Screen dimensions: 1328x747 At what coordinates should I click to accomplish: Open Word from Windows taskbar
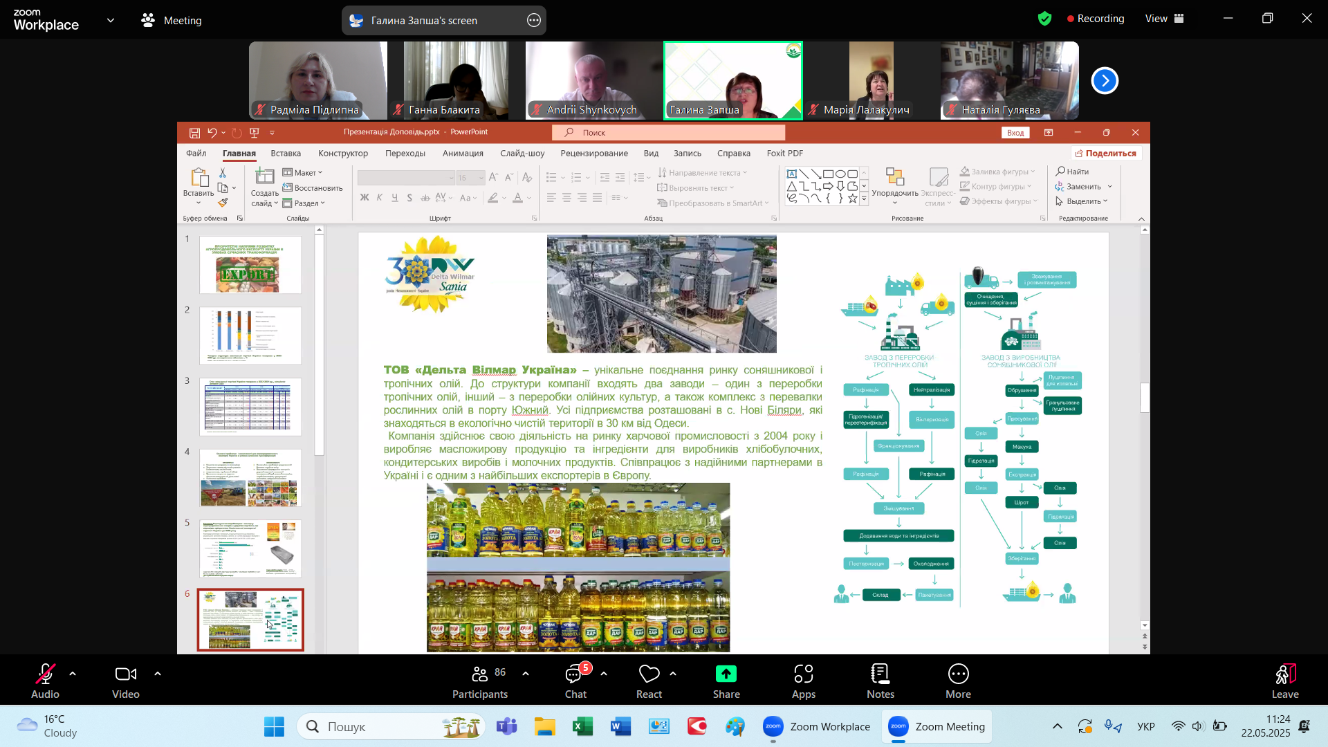pyautogui.click(x=621, y=726)
